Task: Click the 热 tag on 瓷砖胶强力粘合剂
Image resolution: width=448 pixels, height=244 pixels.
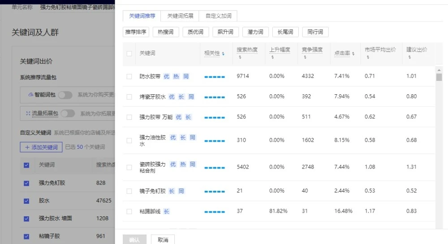Action: click(x=183, y=164)
